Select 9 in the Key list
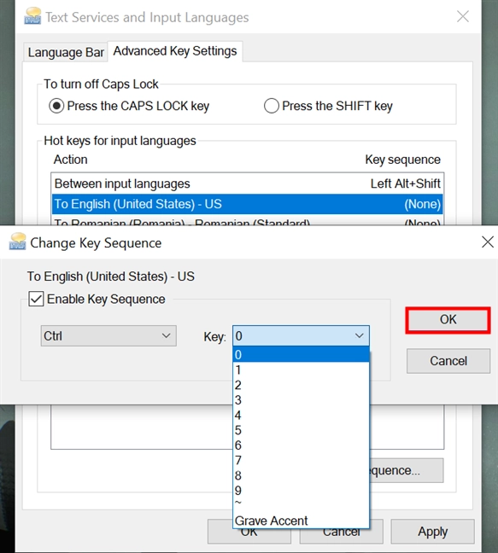The image size is (498, 553). (301, 491)
